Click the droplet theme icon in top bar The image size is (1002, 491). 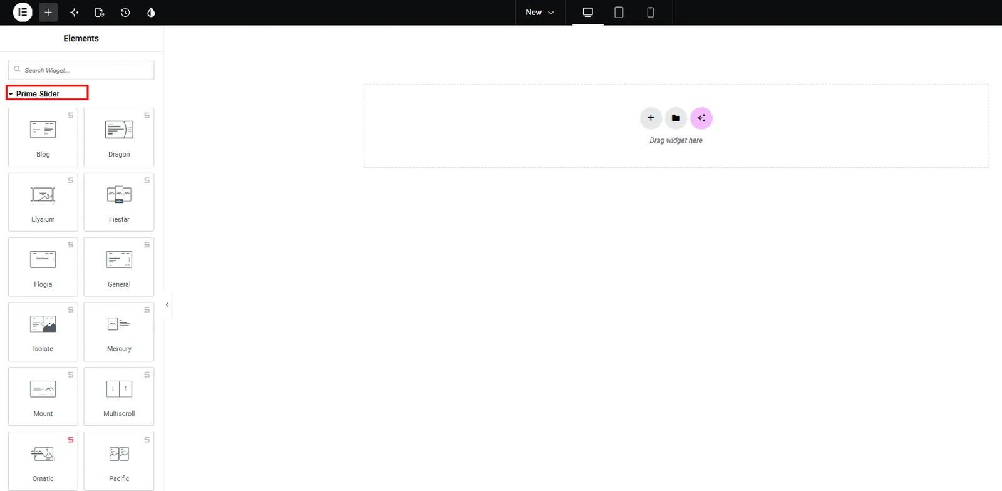coord(151,13)
